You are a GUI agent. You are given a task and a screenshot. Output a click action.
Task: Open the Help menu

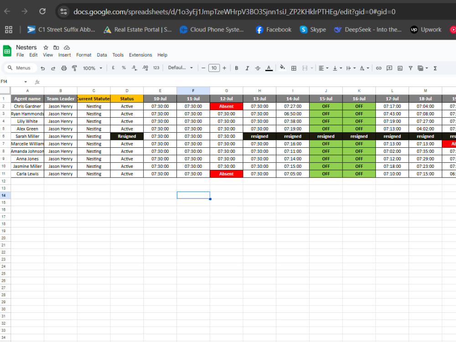tap(162, 55)
